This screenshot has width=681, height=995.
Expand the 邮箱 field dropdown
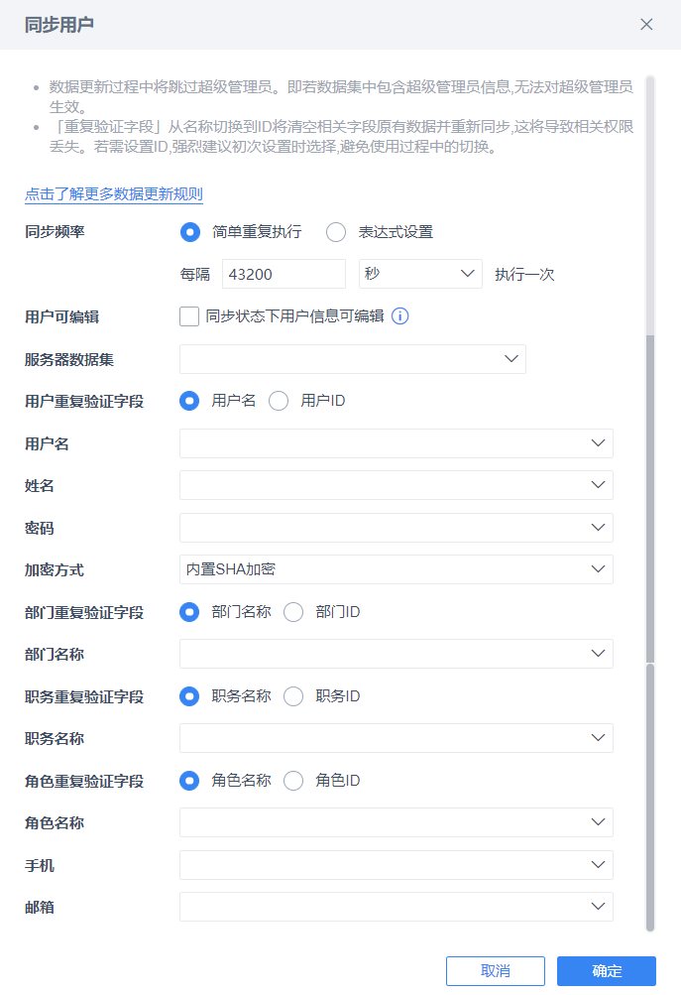tap(396, 907)
